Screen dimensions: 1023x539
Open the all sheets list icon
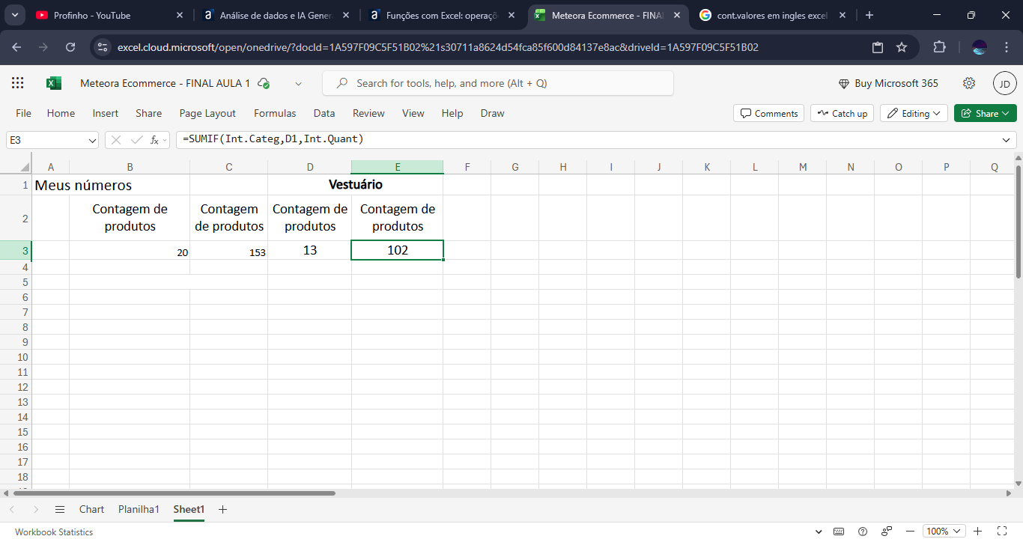pos(60,509)
